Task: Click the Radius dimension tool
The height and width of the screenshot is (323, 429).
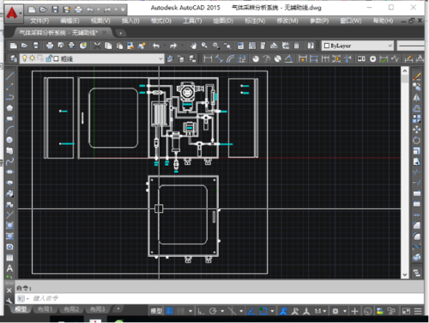Action: [x=256, y=58]
